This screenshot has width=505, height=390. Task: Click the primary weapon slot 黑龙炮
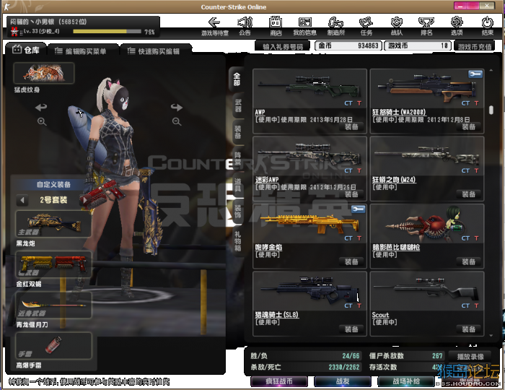(53, 224)
